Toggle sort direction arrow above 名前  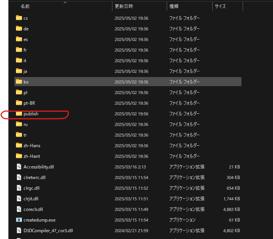pyautogui.click(x=65, y=2)
